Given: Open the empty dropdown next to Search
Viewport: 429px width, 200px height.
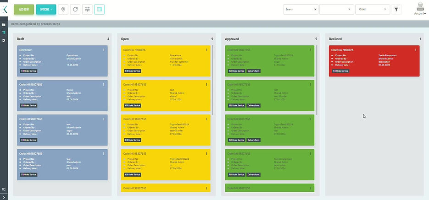Looking at the screenshot, I should click(336, 9).
